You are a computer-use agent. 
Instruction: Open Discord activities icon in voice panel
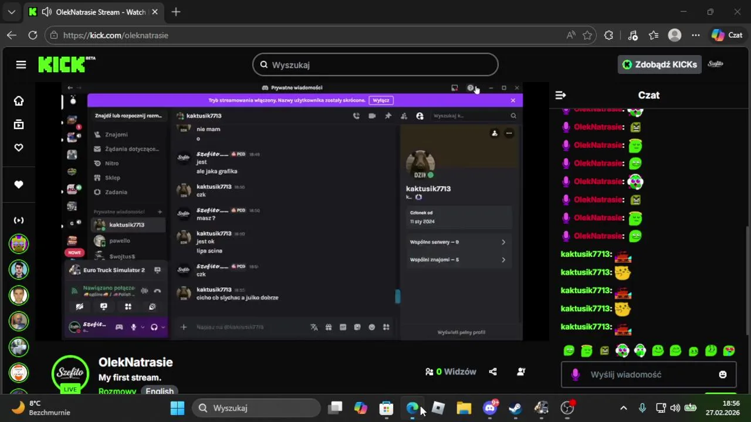[128, 307]
